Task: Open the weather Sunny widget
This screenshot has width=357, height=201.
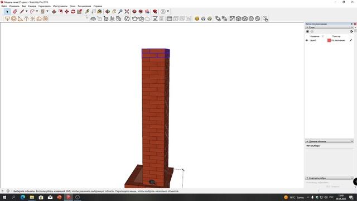Action: click(x=294, y=197)
